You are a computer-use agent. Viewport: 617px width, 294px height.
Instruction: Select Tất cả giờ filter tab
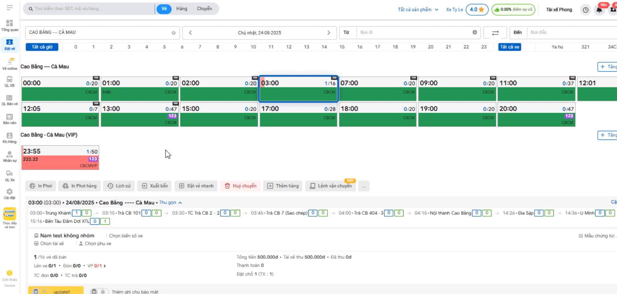[x=42, y=47]
